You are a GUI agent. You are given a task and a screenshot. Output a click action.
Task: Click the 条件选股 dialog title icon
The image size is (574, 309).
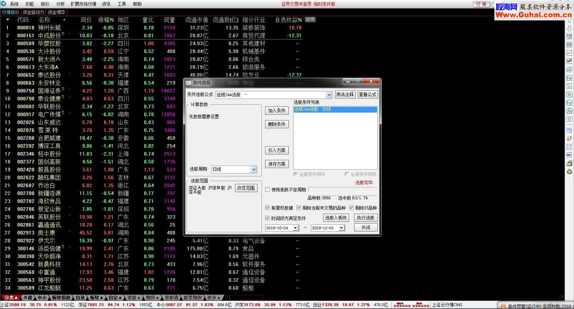[189, 82]
